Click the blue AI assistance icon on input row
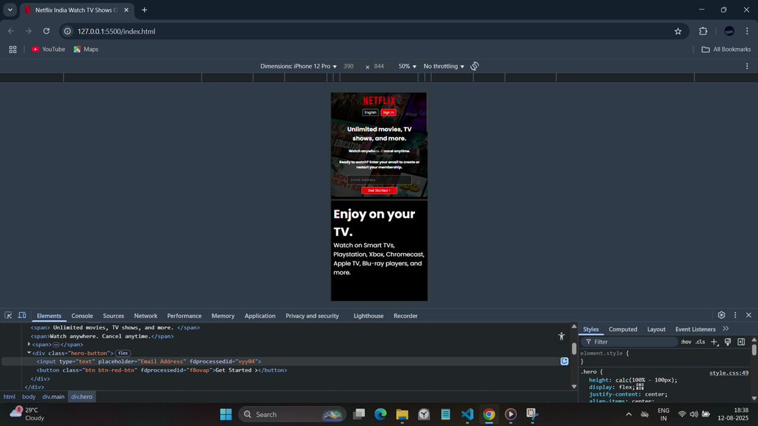This screenshot has width=758, height=426. click(x=565, y=362)
